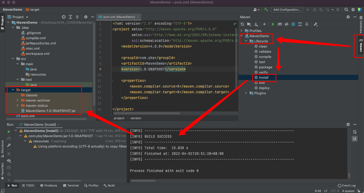Screen dimensions: 364x193
Task: Collapse all nodes in Maven panel
Action: coord(307,24)
